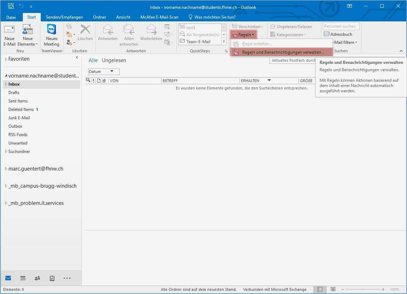This screenshot has height=294, width=407.
Task: Open the Senden/Empfangen ribbon tab
Action: coord(64,17)
